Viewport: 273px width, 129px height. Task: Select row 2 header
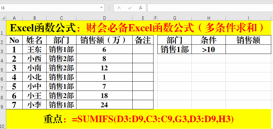pyautogui.click(x=3, y=40)
